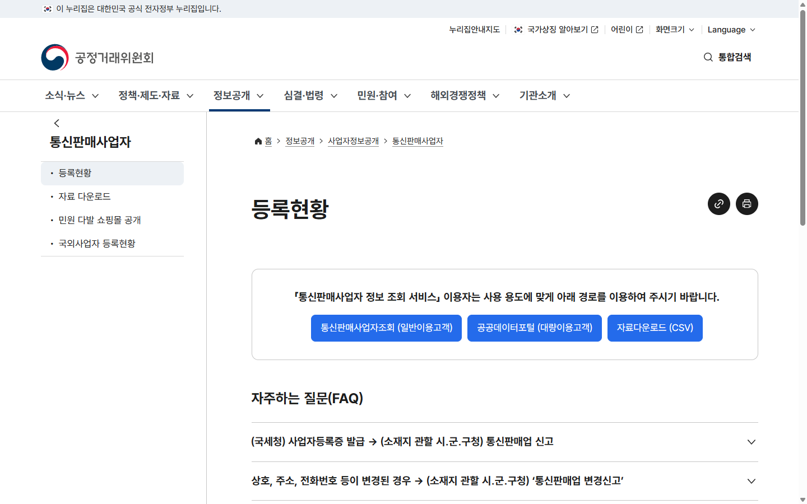Click the 통신판매사업자 sidebar heading
807x504 pixels.
(x=90, y=142)
